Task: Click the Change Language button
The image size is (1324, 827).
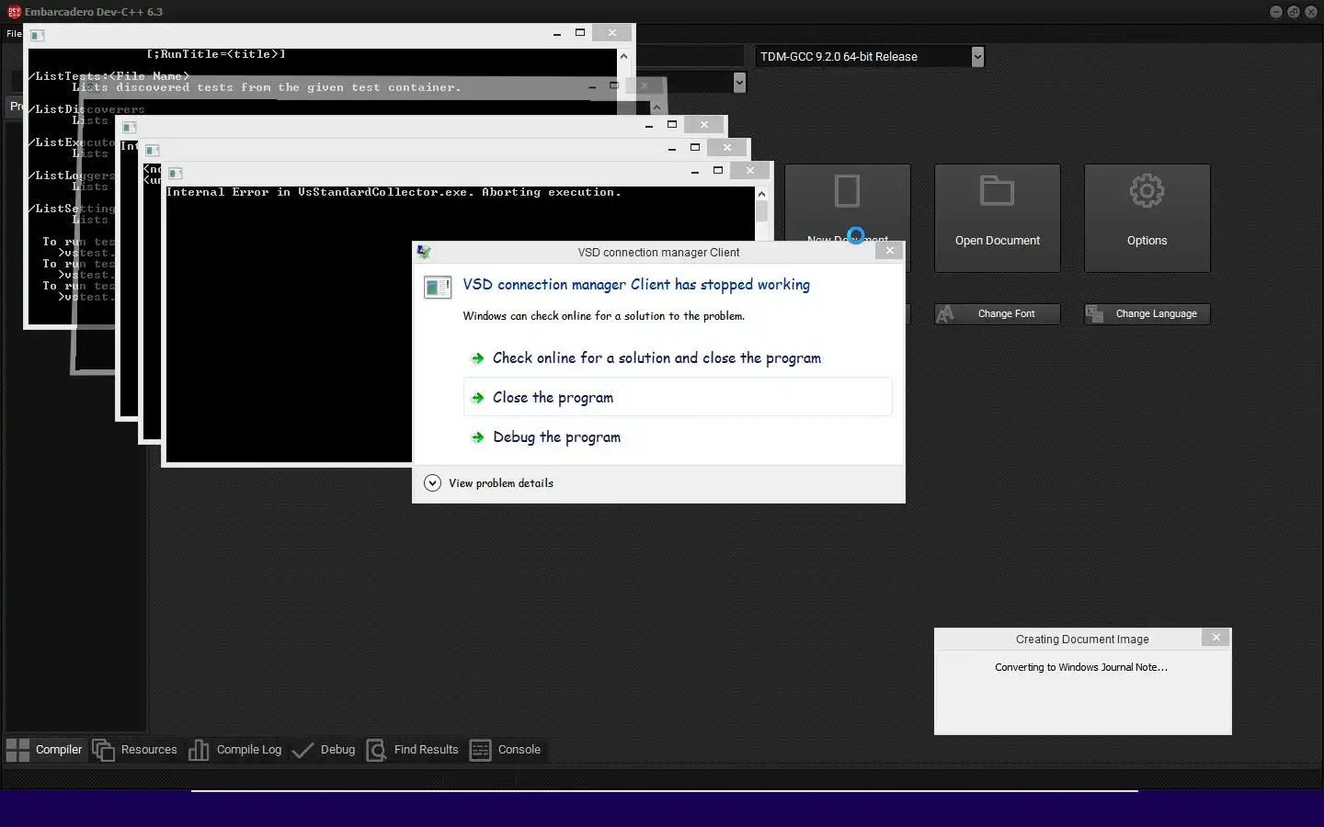Action: pos(1147,314)
